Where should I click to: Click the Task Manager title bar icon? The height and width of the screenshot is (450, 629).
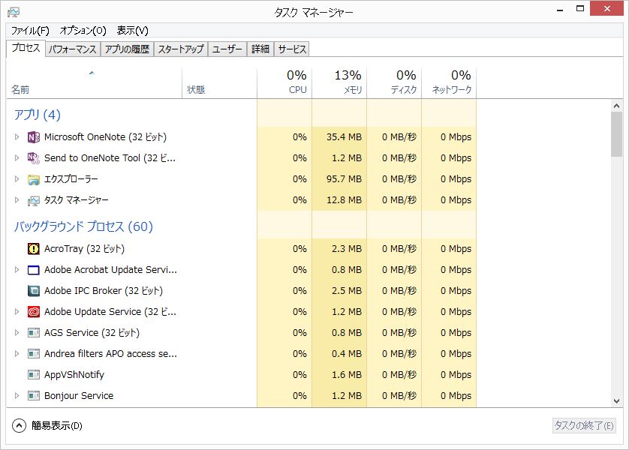coord(14,12)
